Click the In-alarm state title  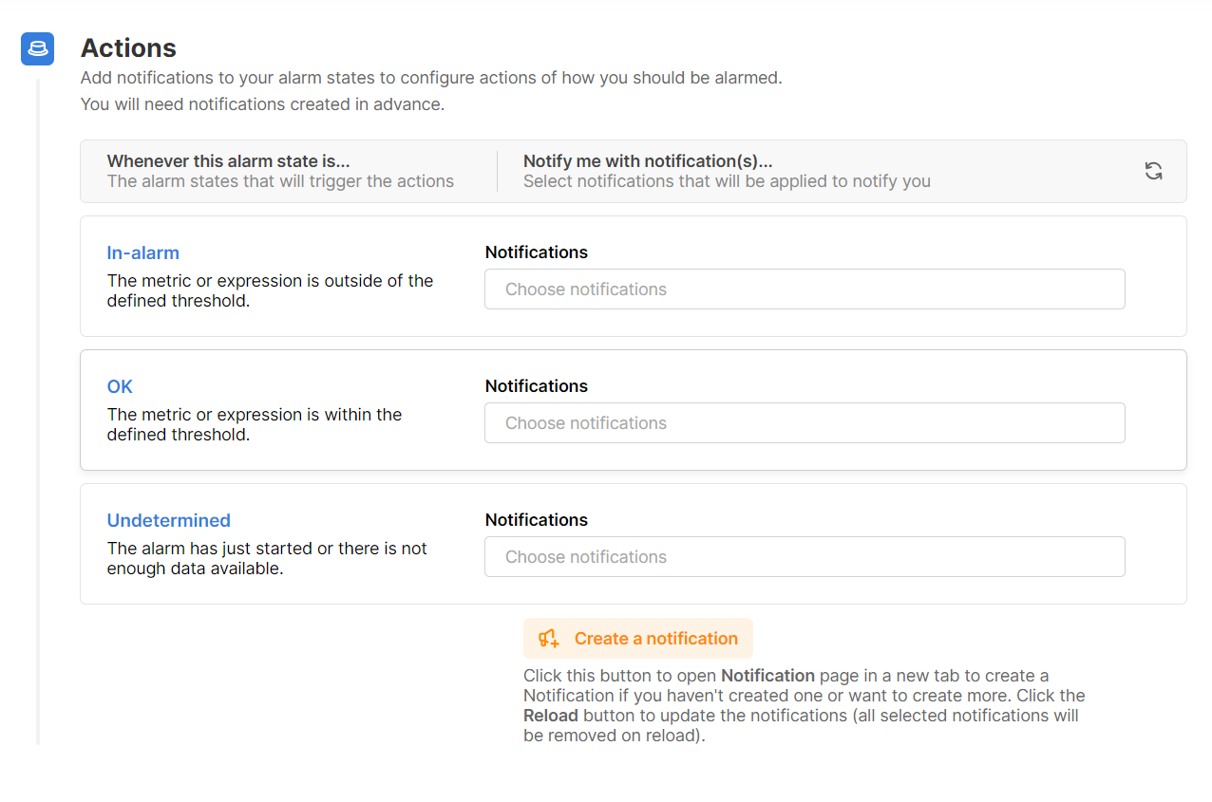pyautogui.click(x=142, y=253)
